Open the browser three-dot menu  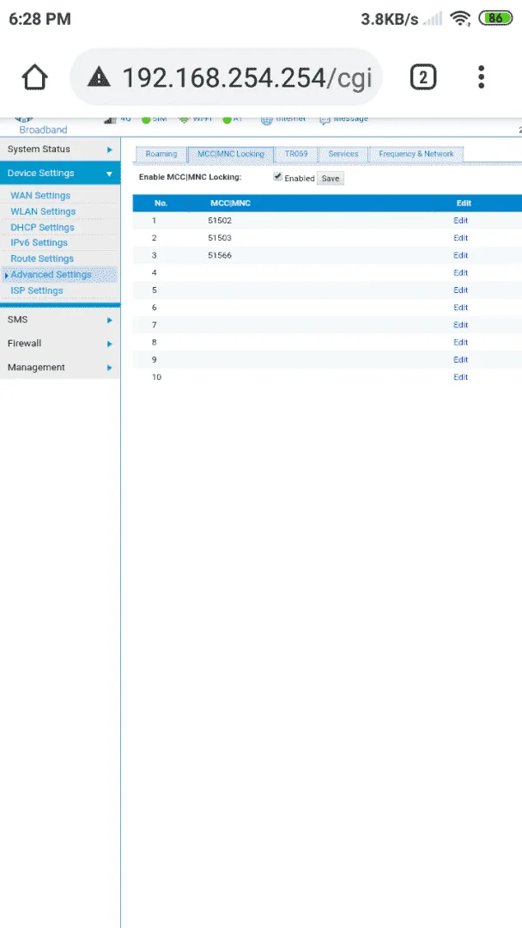point(481,77)
